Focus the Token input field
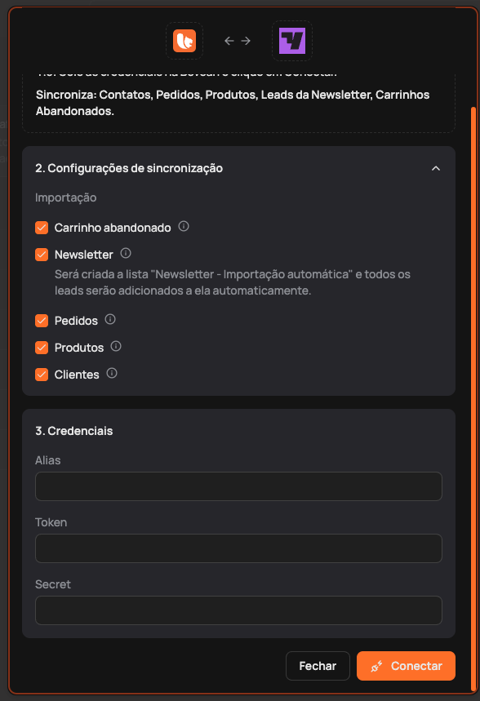 coord(238,548)
